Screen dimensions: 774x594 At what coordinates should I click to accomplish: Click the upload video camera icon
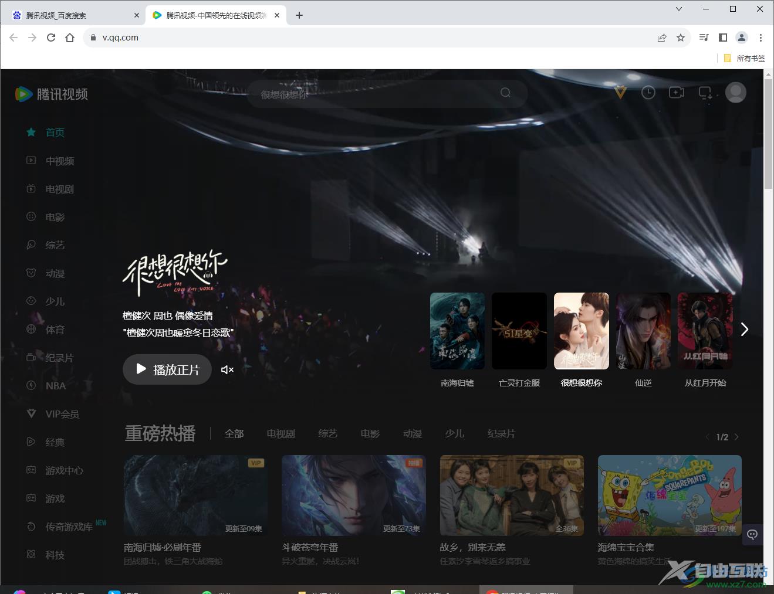click(677, 93)
